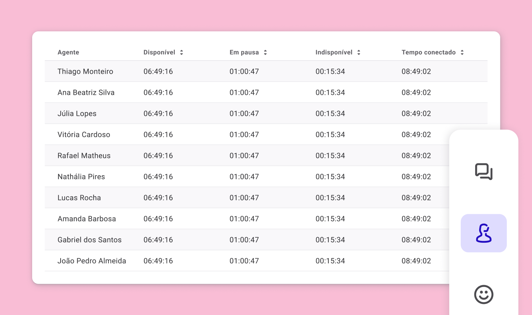Open the chat conversations icon

[484, 172]
